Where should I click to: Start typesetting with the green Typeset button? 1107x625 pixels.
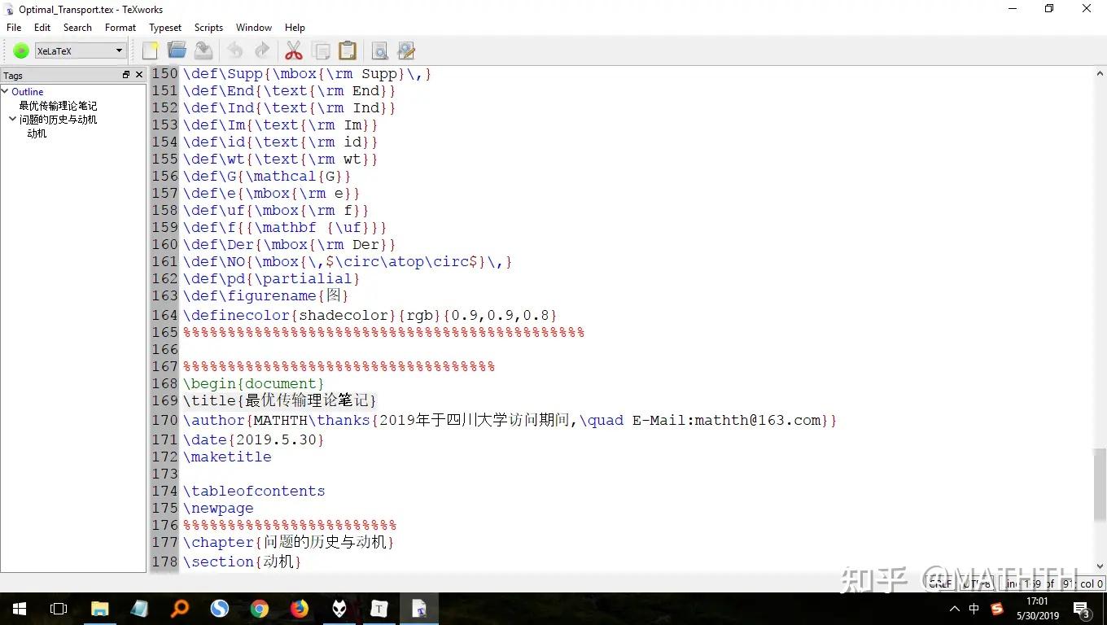(20, 50)
